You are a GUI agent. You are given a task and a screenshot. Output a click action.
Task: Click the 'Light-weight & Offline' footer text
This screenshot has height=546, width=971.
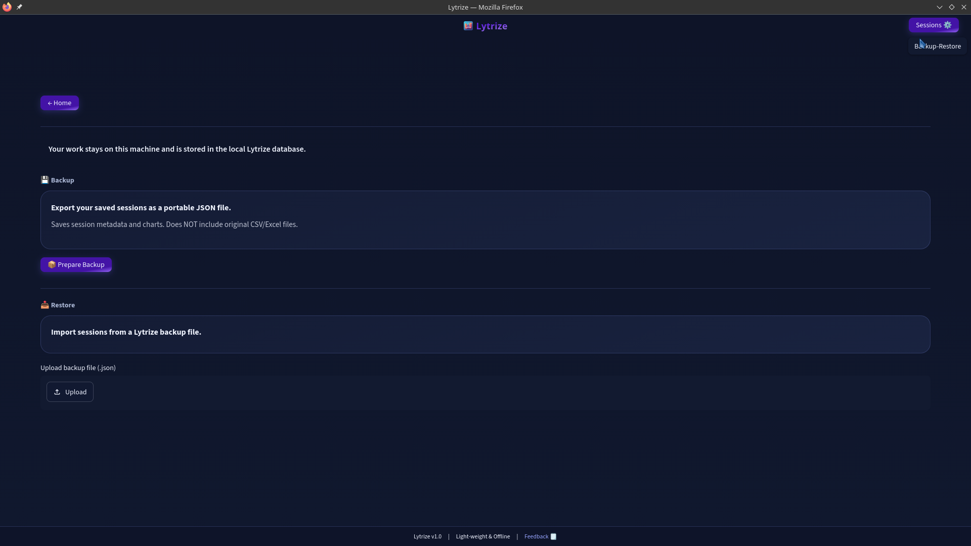coord(483,536)
